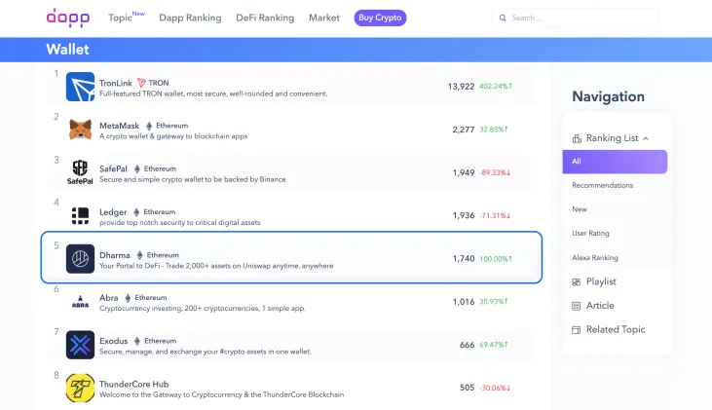Click the Ethereum icon next to Ledger
The image size is (712, 410).
[x=136, y=212]
